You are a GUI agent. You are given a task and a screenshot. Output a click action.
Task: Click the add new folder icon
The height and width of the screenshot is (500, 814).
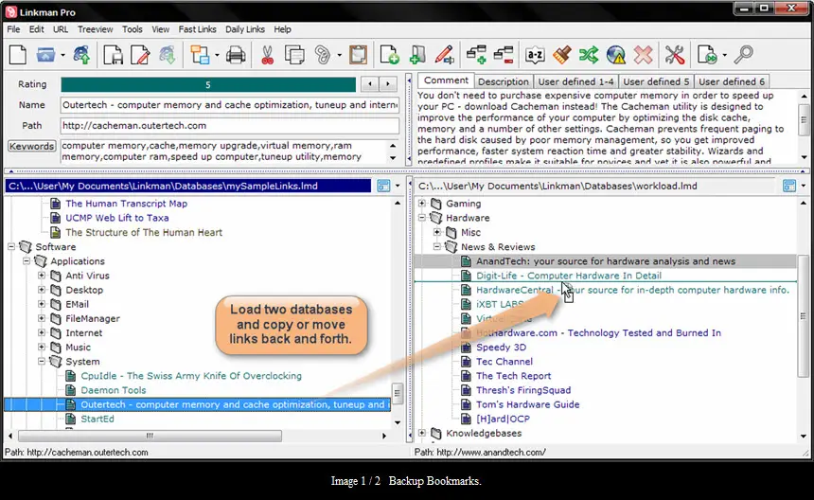(x=417, y=55)
